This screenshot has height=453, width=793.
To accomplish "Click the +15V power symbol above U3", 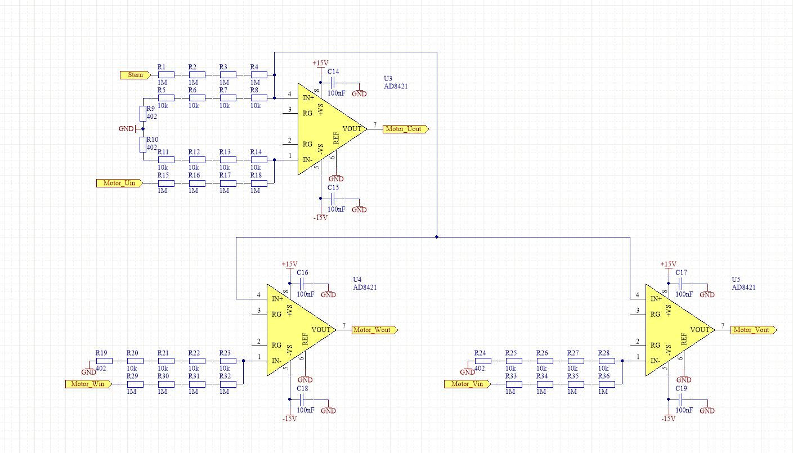I will (x=320, y=64).
